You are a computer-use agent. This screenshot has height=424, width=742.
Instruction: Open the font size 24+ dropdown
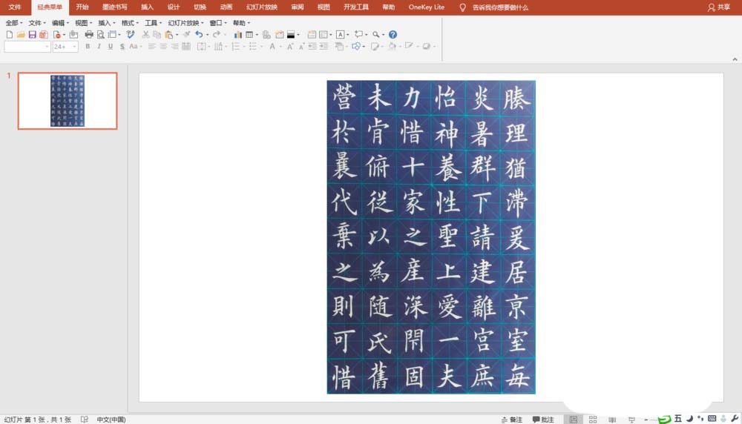(65, 46)
